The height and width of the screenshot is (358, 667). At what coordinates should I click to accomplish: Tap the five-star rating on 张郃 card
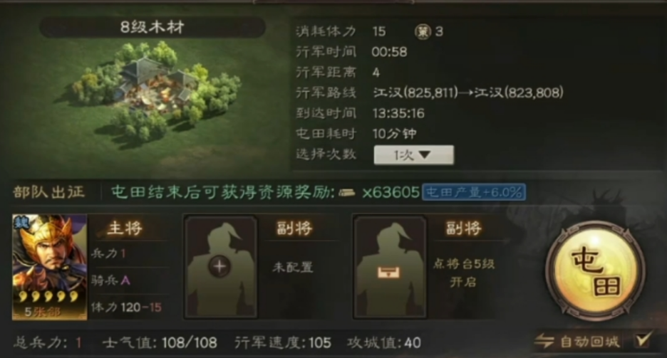coord(49,296)
